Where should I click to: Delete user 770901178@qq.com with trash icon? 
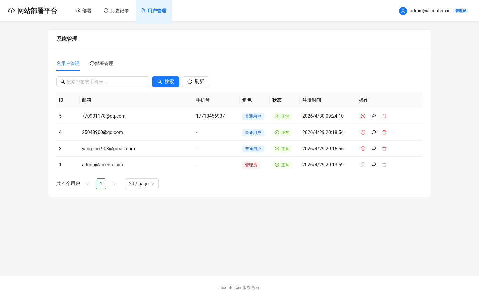point(384,116)
